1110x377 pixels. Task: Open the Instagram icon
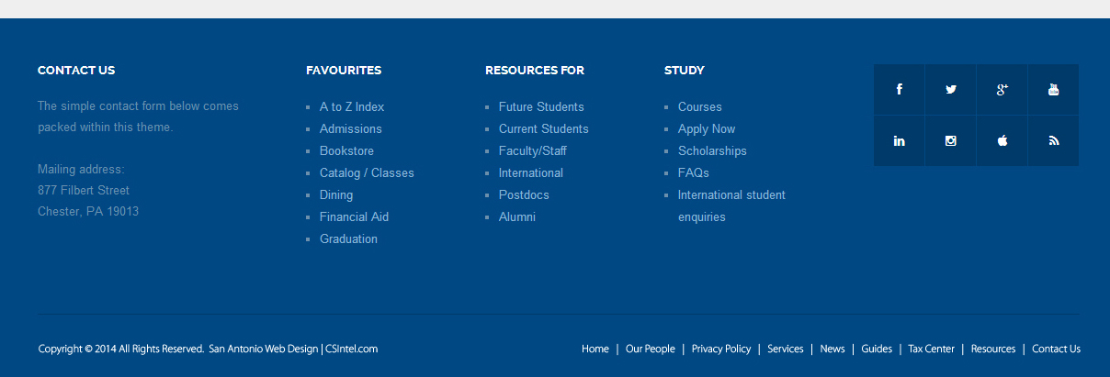(950, 140)
